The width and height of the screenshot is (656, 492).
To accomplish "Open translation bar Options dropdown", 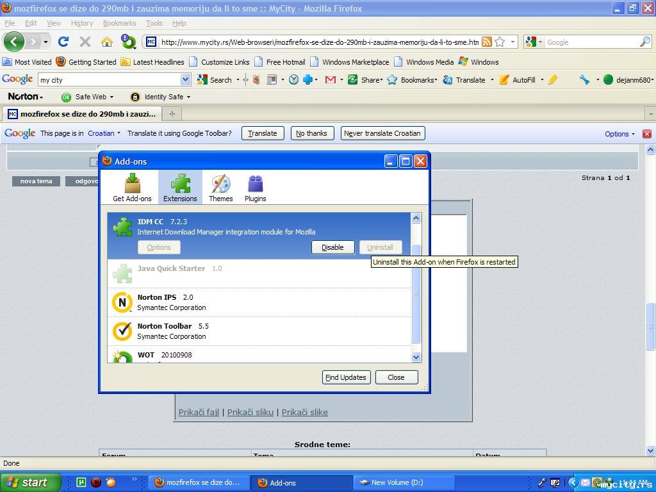I will click(619, 134).
